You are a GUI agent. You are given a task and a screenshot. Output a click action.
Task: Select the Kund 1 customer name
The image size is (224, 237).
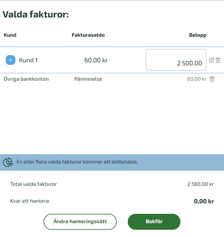[x=28, y=60]
